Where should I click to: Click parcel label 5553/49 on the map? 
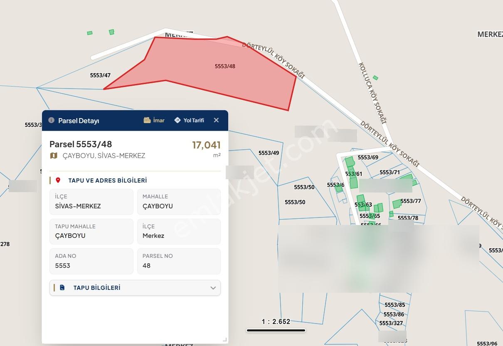(269, 153)
